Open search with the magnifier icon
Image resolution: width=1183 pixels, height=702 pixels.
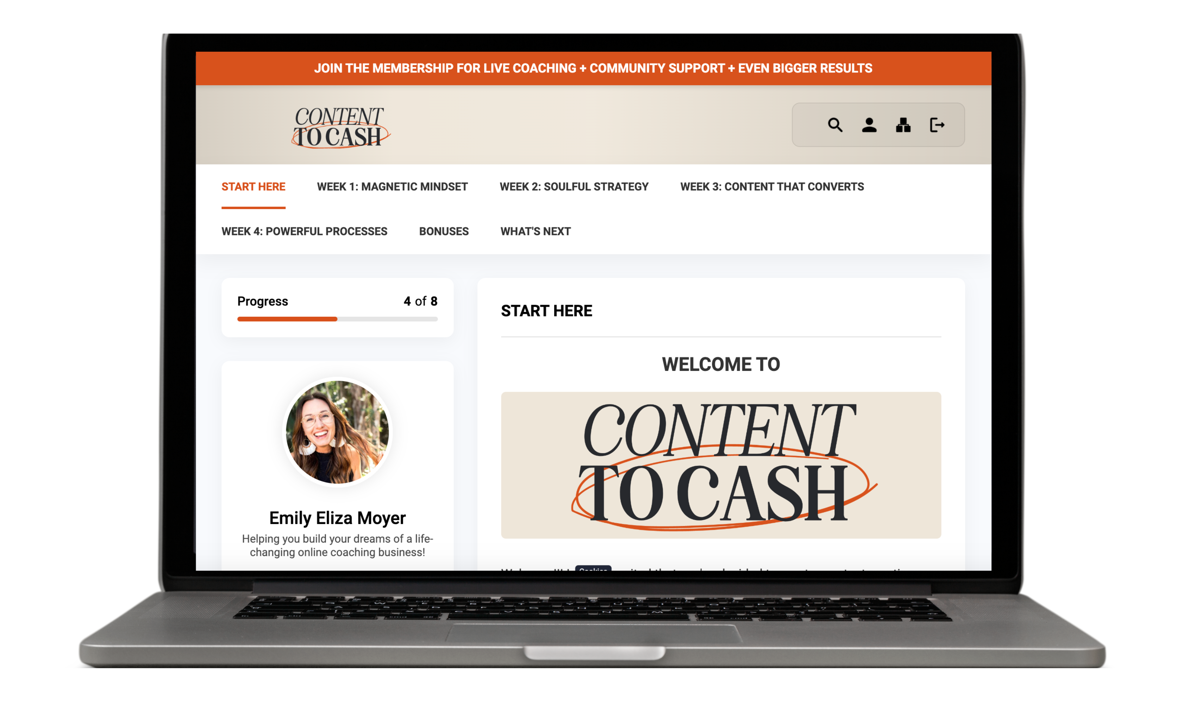(x=835, y=125)
